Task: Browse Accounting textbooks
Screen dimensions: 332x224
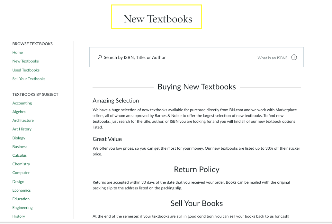Action: 22,103
